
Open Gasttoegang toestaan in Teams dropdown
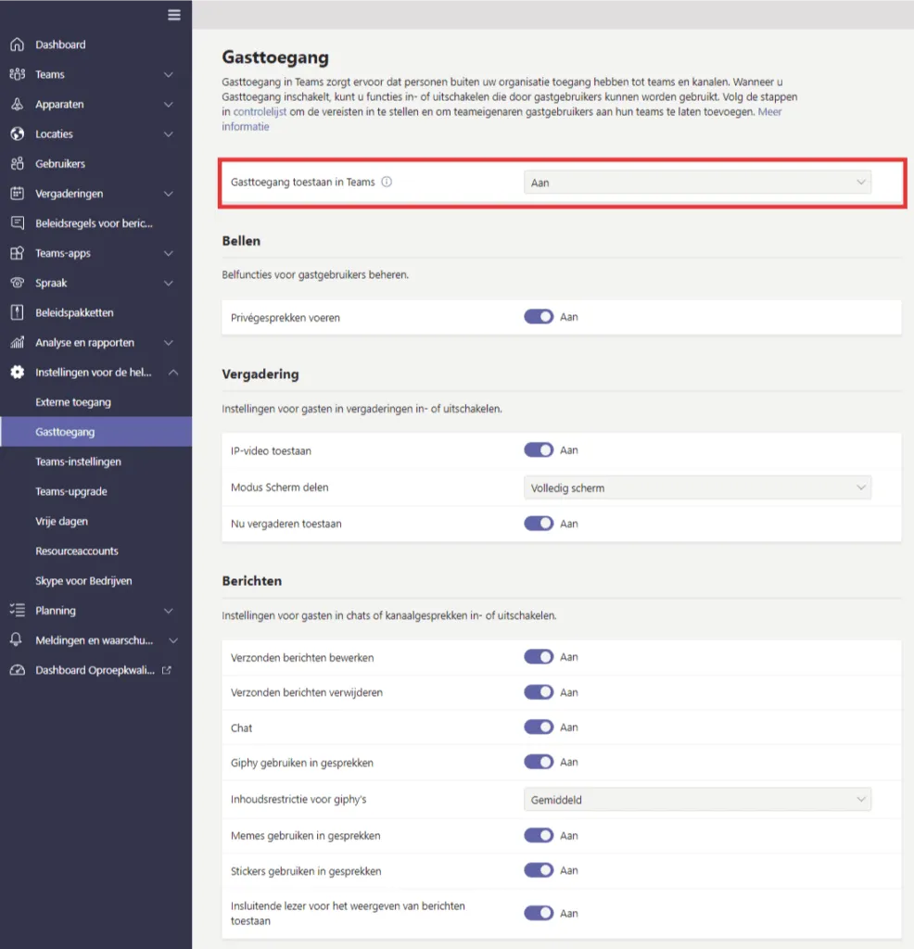pyautogui.click(x=697, y=183)
